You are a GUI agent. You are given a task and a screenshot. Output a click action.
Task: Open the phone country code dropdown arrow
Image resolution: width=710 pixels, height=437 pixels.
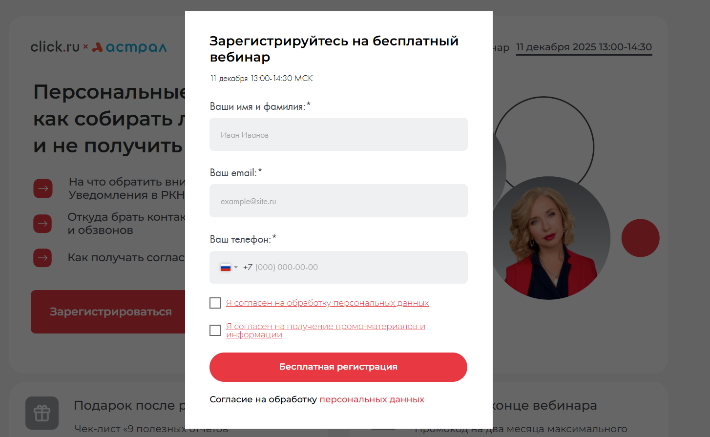point(236,268)
